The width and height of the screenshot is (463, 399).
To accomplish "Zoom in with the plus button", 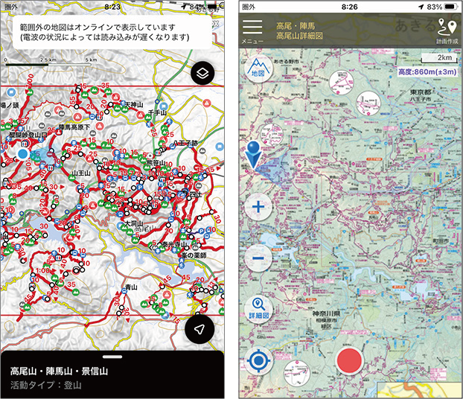I will [258, 207].
